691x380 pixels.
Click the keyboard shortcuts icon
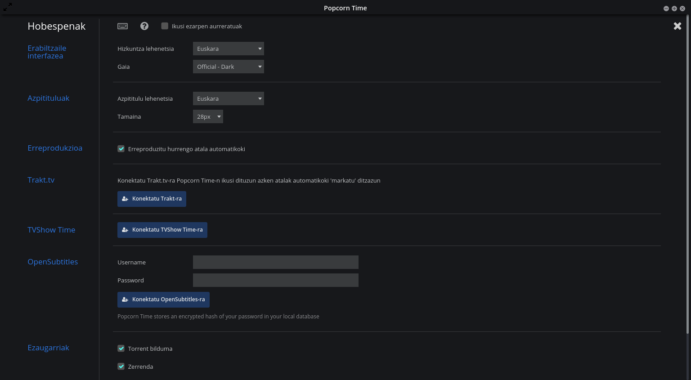coord(122,26)
